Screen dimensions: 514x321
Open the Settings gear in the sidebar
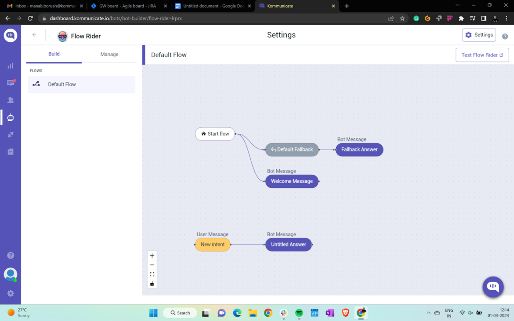[x=11, y=293]
